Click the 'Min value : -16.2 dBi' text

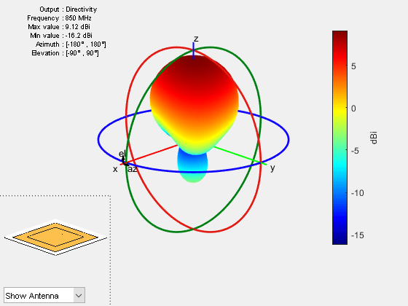tap(61, 36)
